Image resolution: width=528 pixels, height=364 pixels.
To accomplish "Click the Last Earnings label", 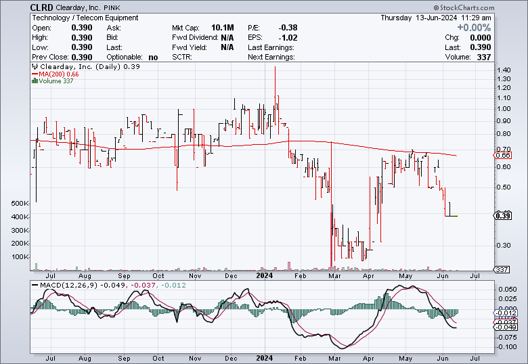I will (271, 47).
